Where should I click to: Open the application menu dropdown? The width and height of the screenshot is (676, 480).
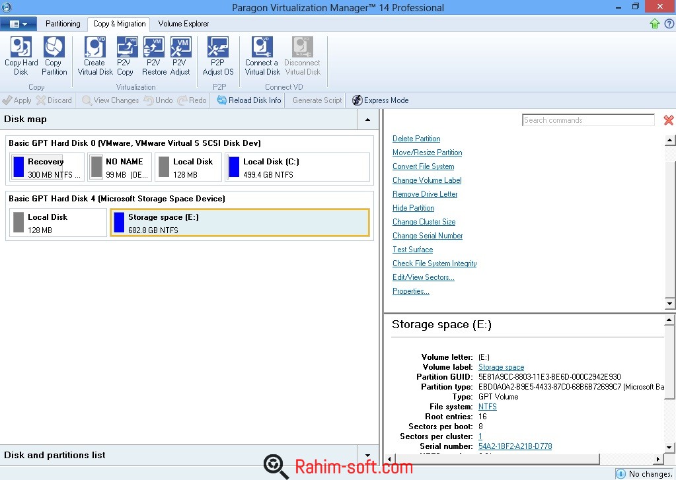click(x=18, y=24)
